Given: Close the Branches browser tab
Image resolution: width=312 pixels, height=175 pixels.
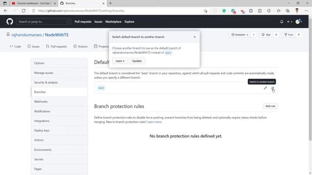Looking at the screenshot, I should click(x=103, y=3).
